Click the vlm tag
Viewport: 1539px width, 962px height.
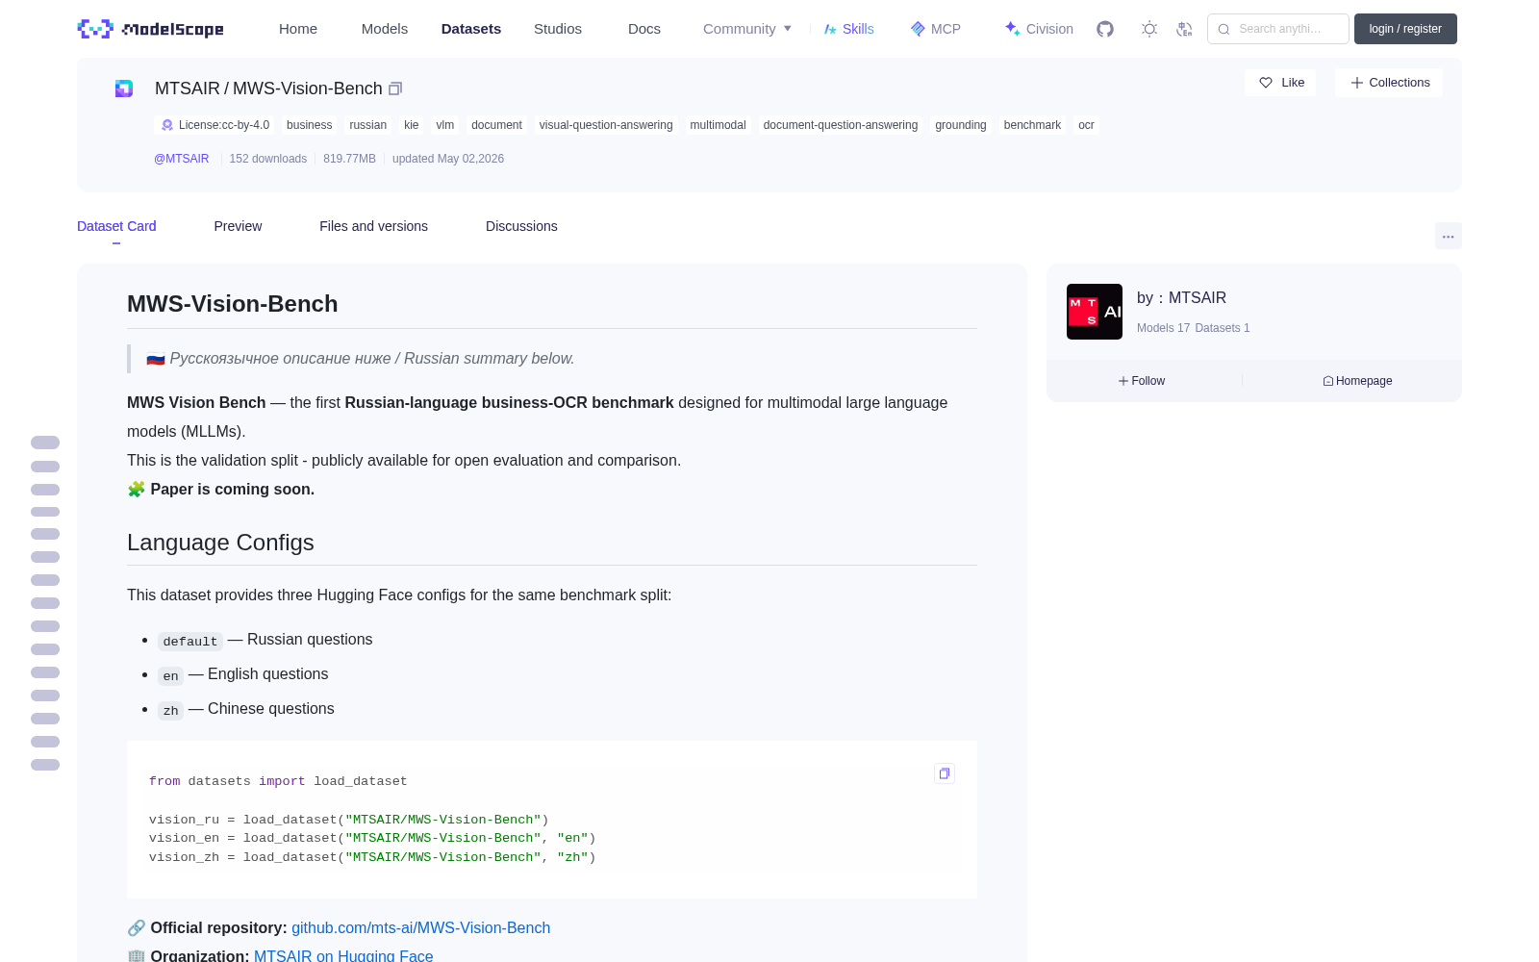(444, 125)
